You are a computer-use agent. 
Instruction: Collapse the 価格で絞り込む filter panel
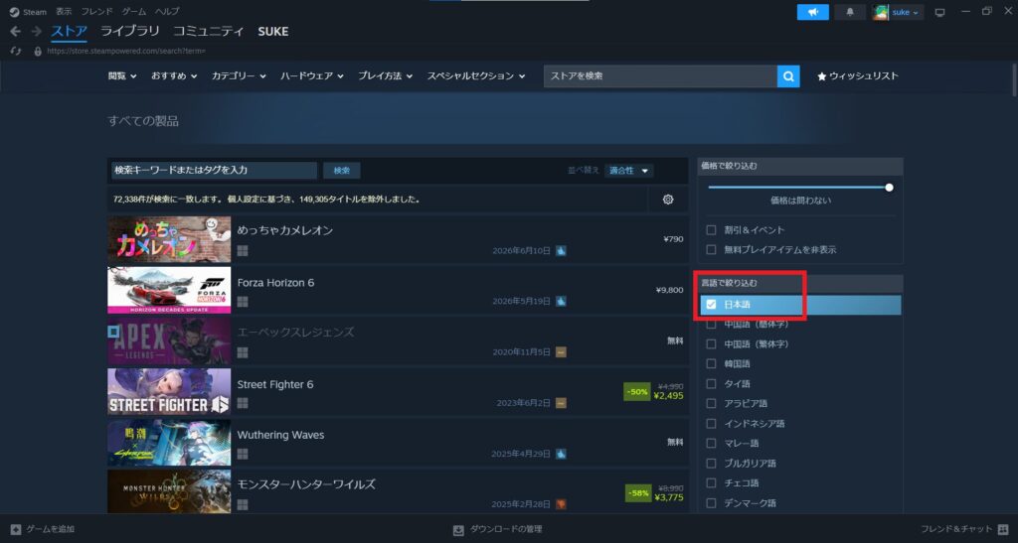[x=800, y=166]
